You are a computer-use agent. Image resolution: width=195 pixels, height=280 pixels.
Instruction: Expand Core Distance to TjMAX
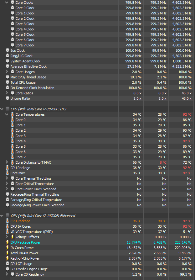point(7,162)
